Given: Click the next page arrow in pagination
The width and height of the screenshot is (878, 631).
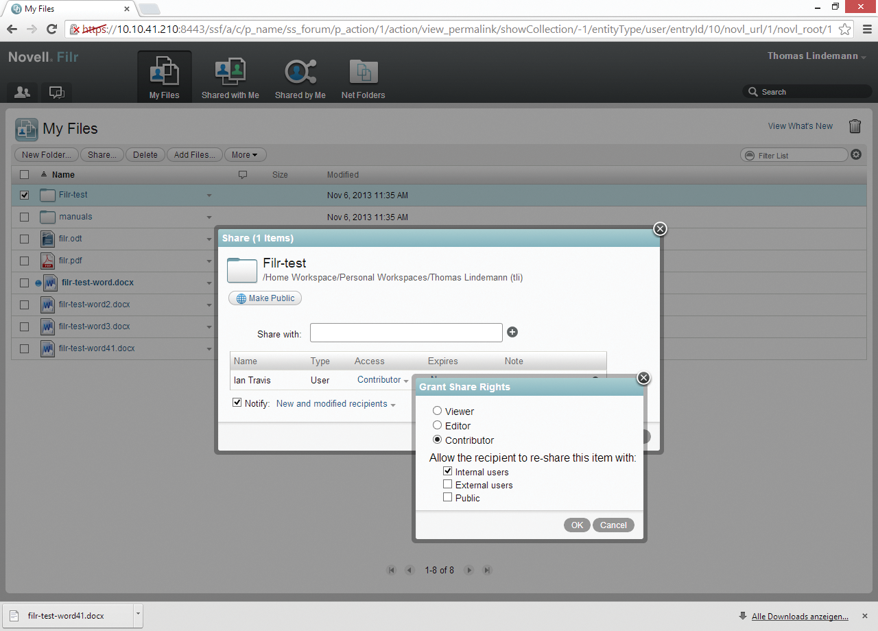Looking at the screenshot, I should pos(469,570).
